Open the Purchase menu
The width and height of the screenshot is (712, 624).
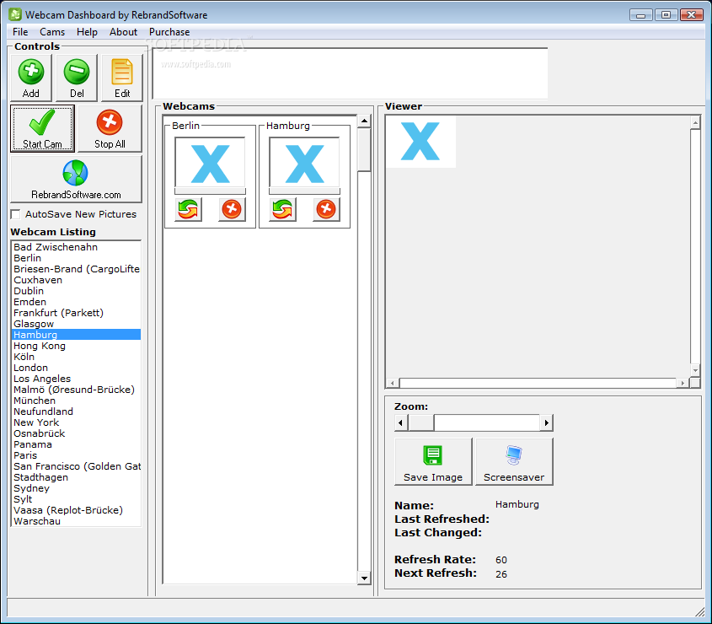click(x=169, y=32)
